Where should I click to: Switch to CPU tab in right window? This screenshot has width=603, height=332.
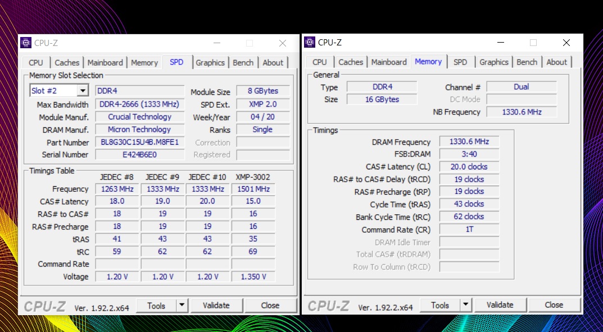pyautogui.click(x=320, y=62)
